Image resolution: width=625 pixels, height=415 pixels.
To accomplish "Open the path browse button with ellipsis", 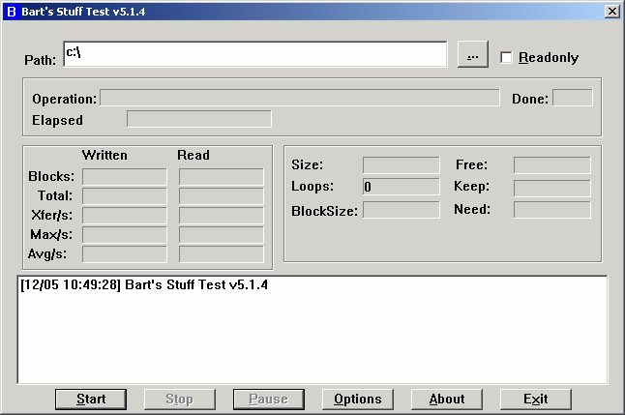I will [x=472, y=55].
